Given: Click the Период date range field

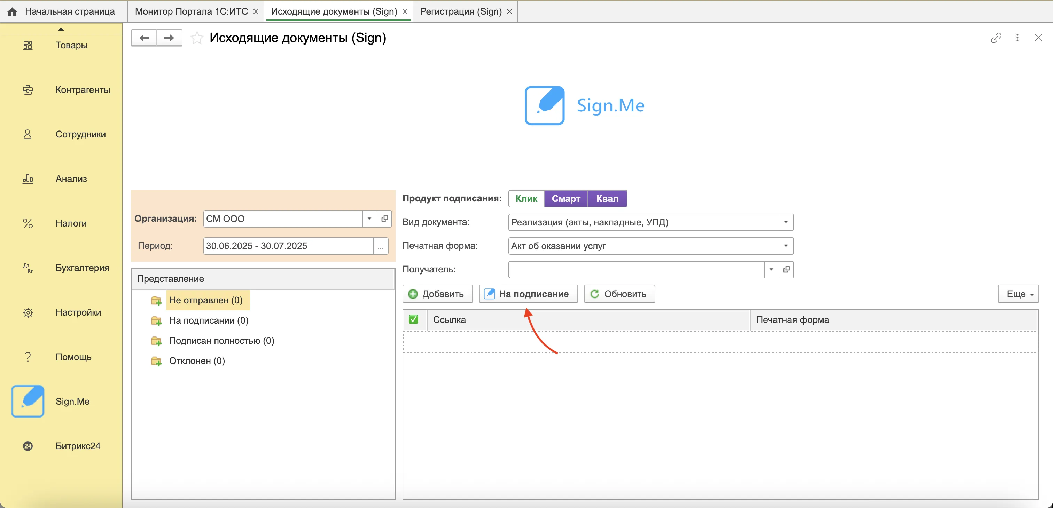Looking at the screenshot, I should point(289,246).
